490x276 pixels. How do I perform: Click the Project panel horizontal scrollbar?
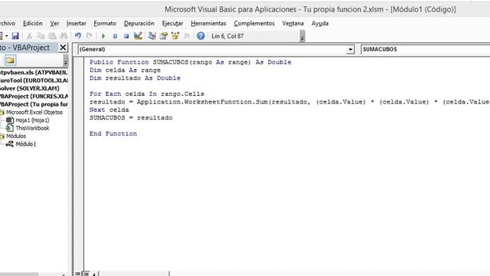click(x=34, y=274)
